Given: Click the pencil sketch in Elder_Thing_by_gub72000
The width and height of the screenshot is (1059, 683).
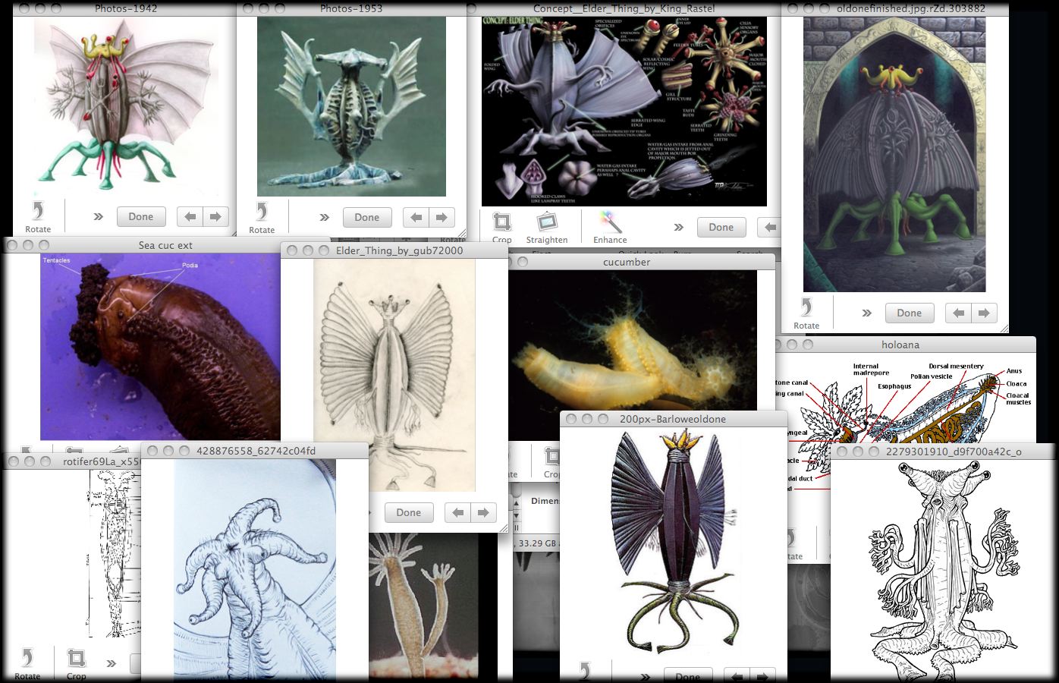Looking at the screenshot, I should tap(394, 376).
